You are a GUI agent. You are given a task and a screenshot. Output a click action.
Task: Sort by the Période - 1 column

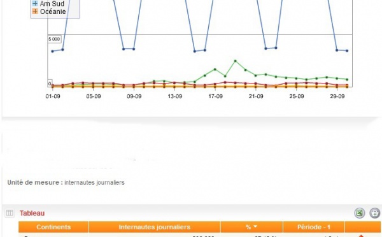(x=313, y=227)
